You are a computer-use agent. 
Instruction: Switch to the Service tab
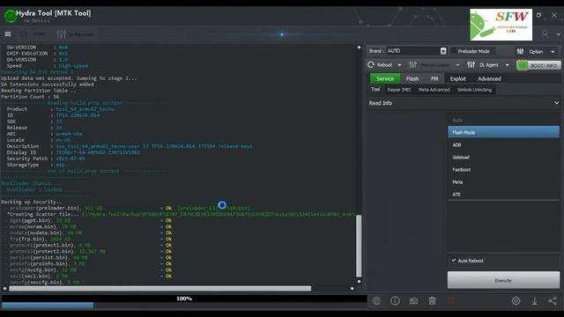point(385,78)
